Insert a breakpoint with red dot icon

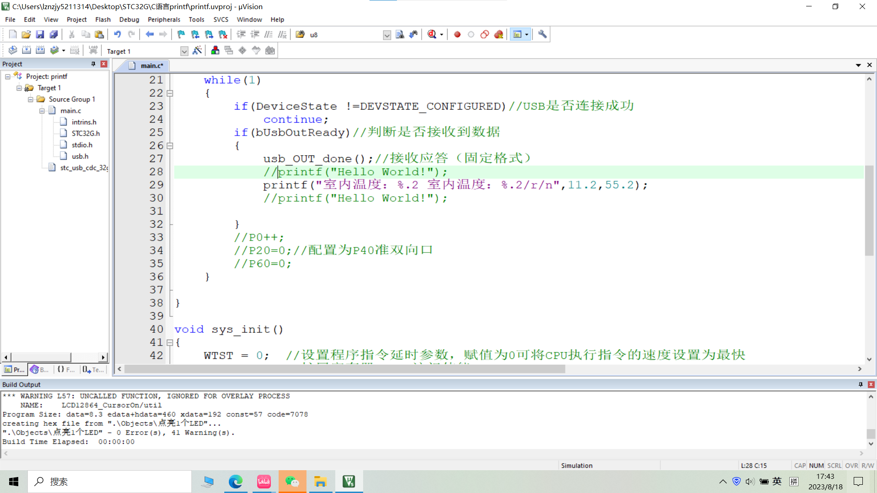coord(457,34)
